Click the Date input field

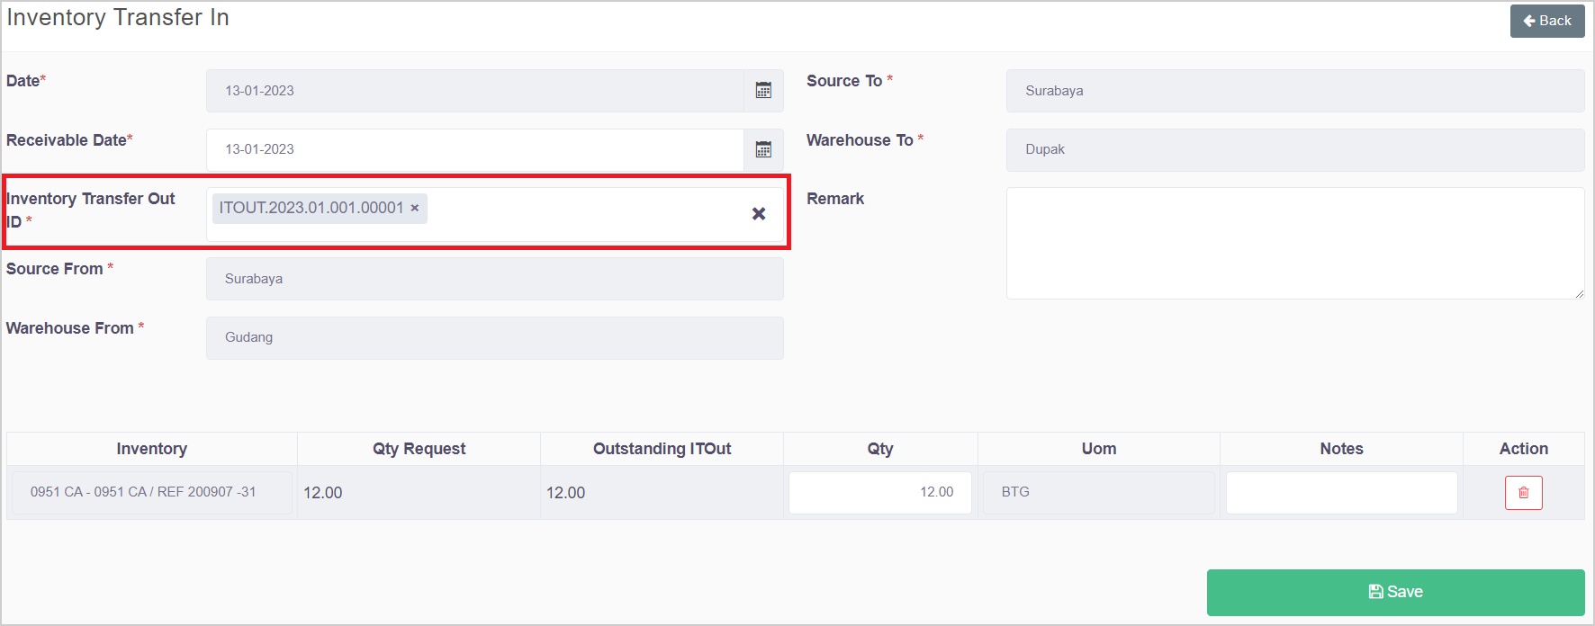click(474, 91)
